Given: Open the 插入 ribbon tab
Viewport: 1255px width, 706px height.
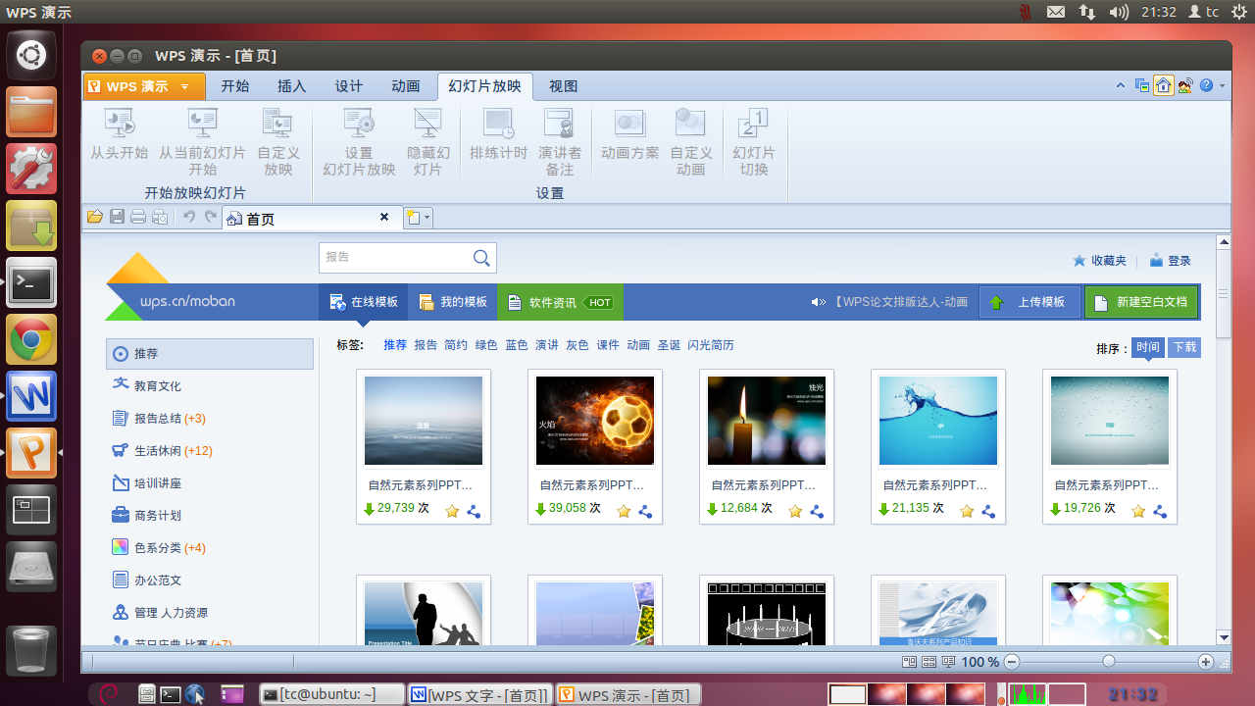Looking at the screenshot, I should 292,86.
